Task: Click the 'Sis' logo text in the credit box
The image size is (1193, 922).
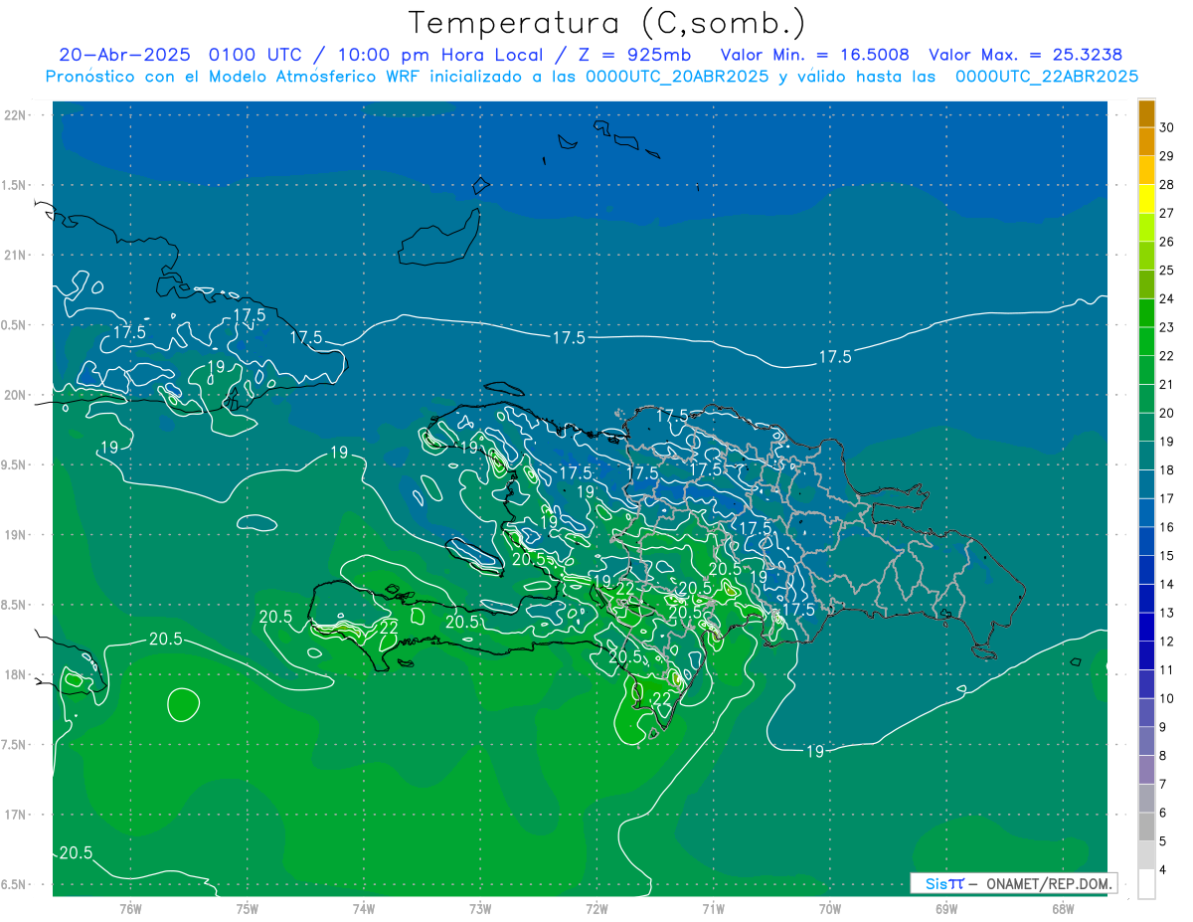Action: (x=937, y=883)
